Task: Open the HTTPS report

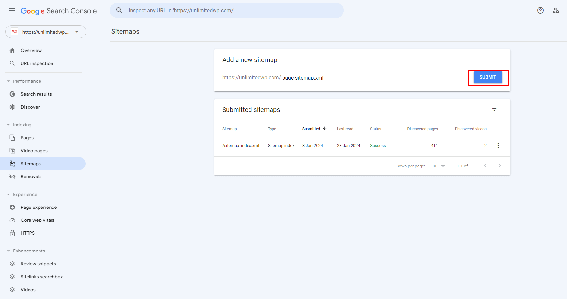Action: click(x=43, y=233)
